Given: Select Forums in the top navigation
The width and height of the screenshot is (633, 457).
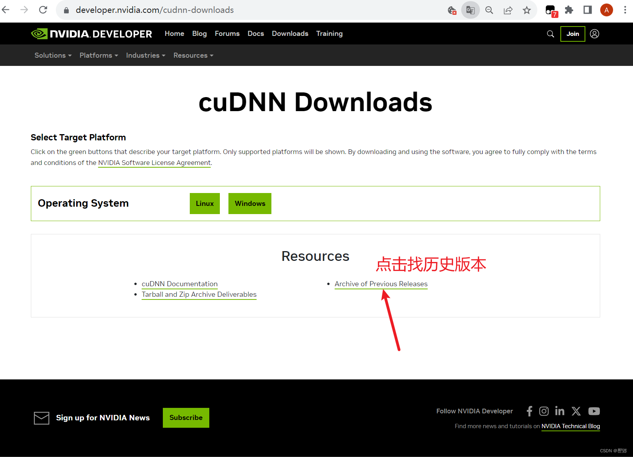Looking at the screenshot, I should click(x=227, y=34).
